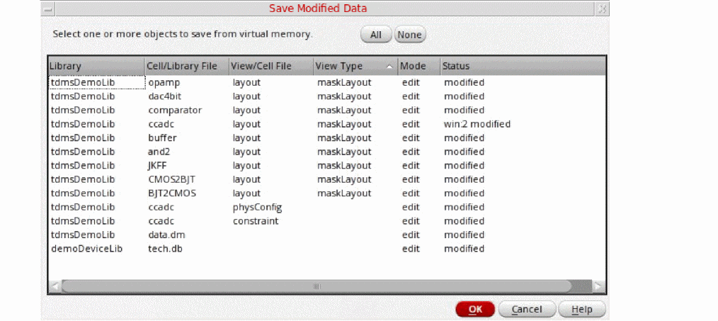
Task: Open the window menu icon in title bar
Action: click(x=49, y=9)
